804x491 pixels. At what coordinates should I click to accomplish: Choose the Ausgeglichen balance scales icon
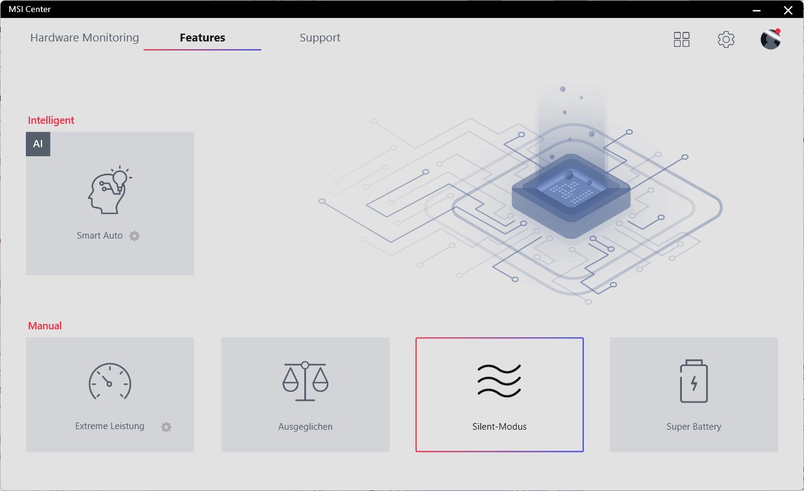(305, 382)
